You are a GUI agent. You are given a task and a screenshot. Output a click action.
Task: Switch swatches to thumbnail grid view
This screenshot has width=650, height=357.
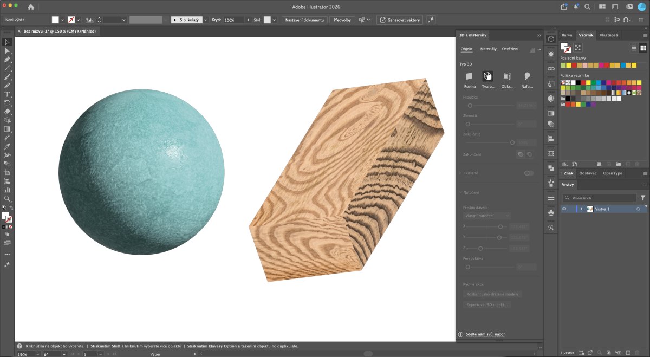(x=643, y=48)
